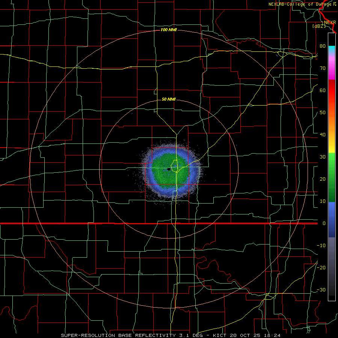Click the 60 value on the dBZ scale

pyautogui.click(x=323, y=90)
